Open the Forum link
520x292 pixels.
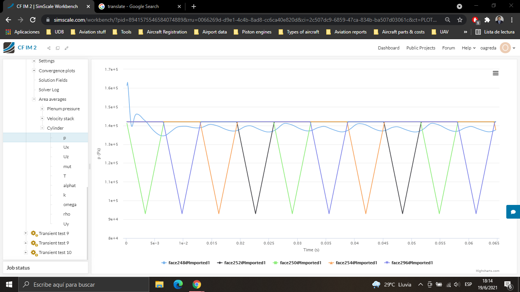[x=448, y=48]
